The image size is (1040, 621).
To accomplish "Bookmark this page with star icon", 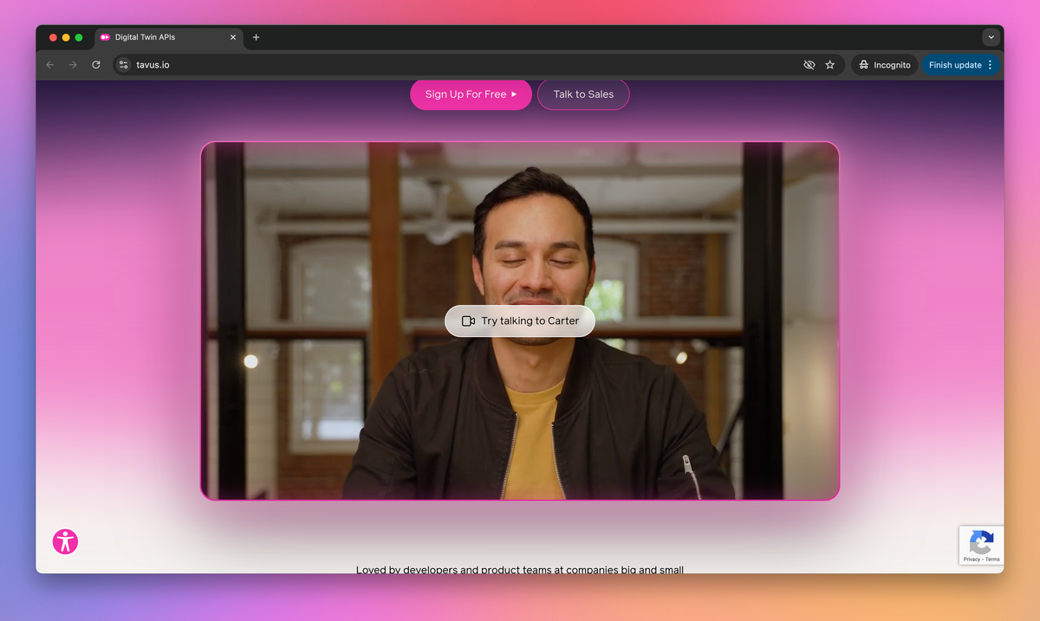I will [830, 65].
